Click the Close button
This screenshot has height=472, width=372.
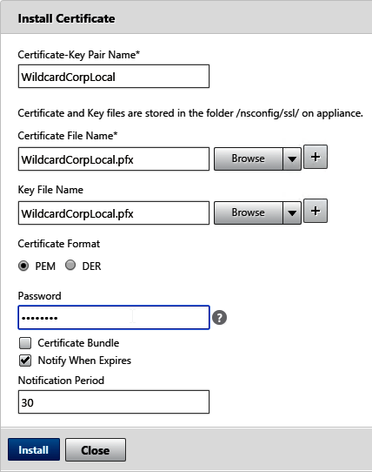tap(96, 449)
